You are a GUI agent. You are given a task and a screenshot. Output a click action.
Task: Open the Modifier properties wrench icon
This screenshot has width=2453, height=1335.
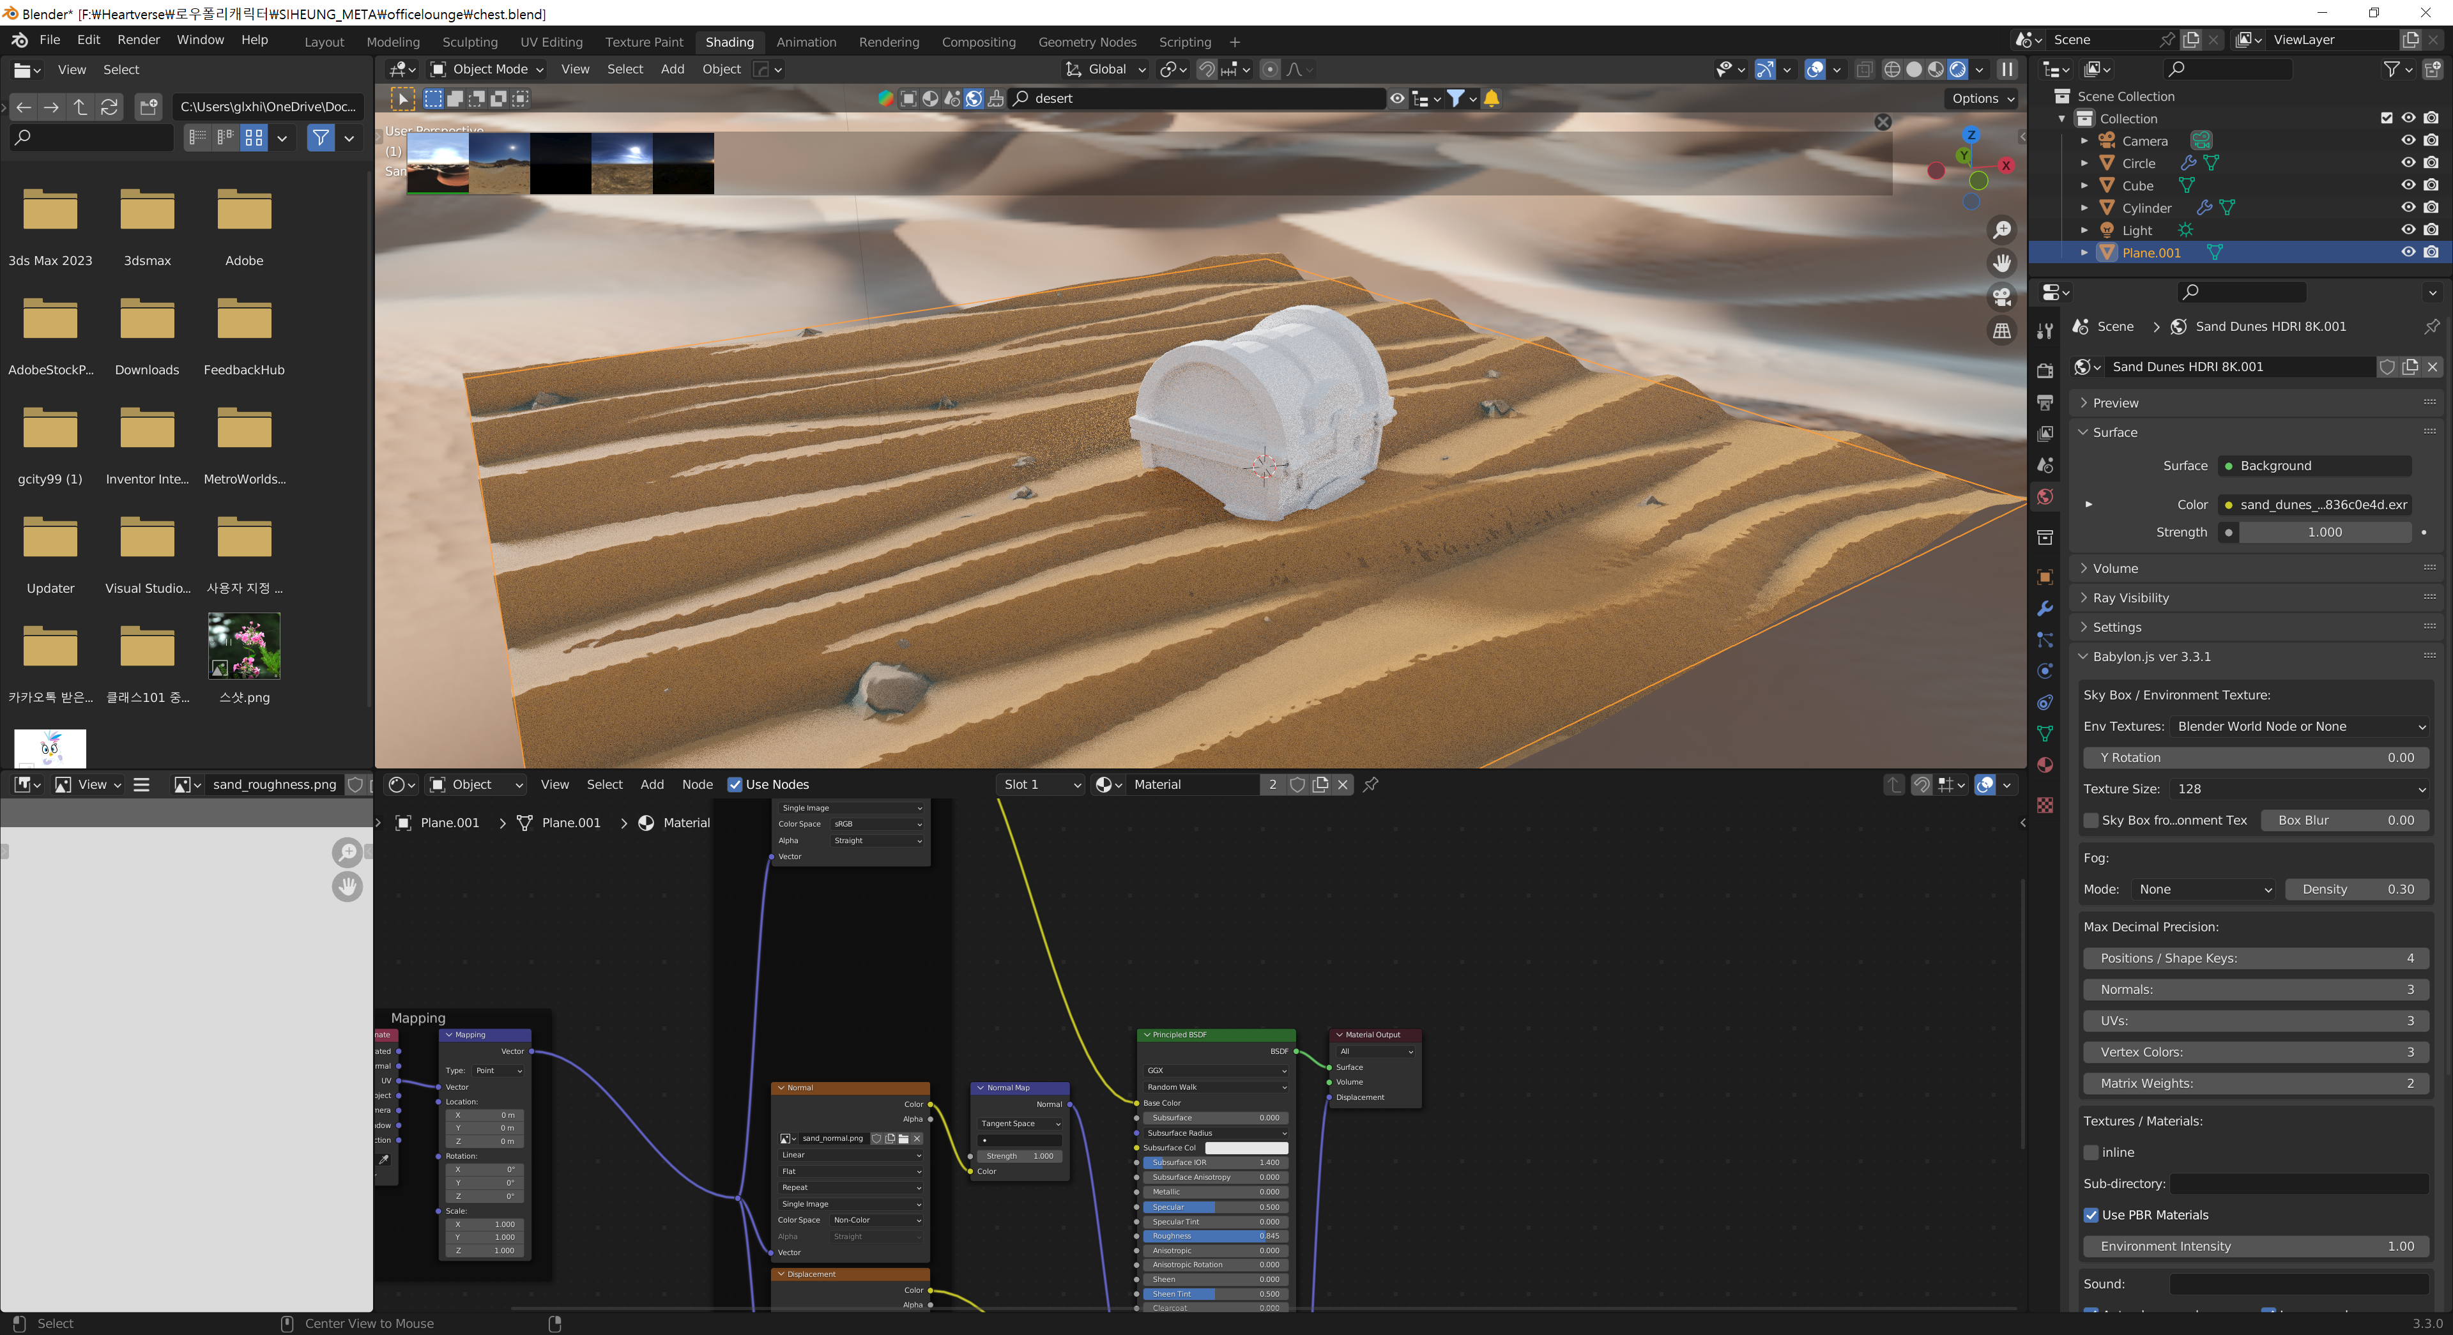(2044, 609)
